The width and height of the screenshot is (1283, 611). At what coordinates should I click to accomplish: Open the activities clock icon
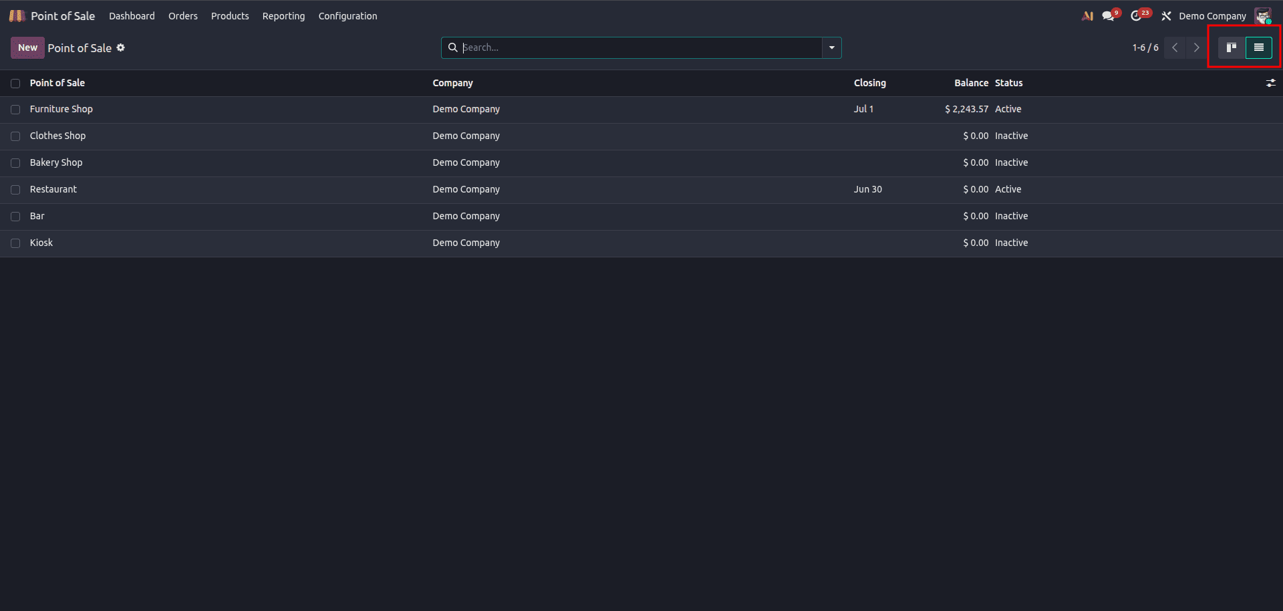pyautogui.click(x=1137, y=16)
